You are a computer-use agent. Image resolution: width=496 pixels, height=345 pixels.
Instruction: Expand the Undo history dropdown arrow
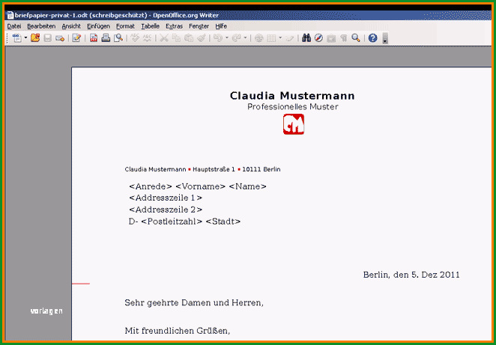tap(227, 38)
